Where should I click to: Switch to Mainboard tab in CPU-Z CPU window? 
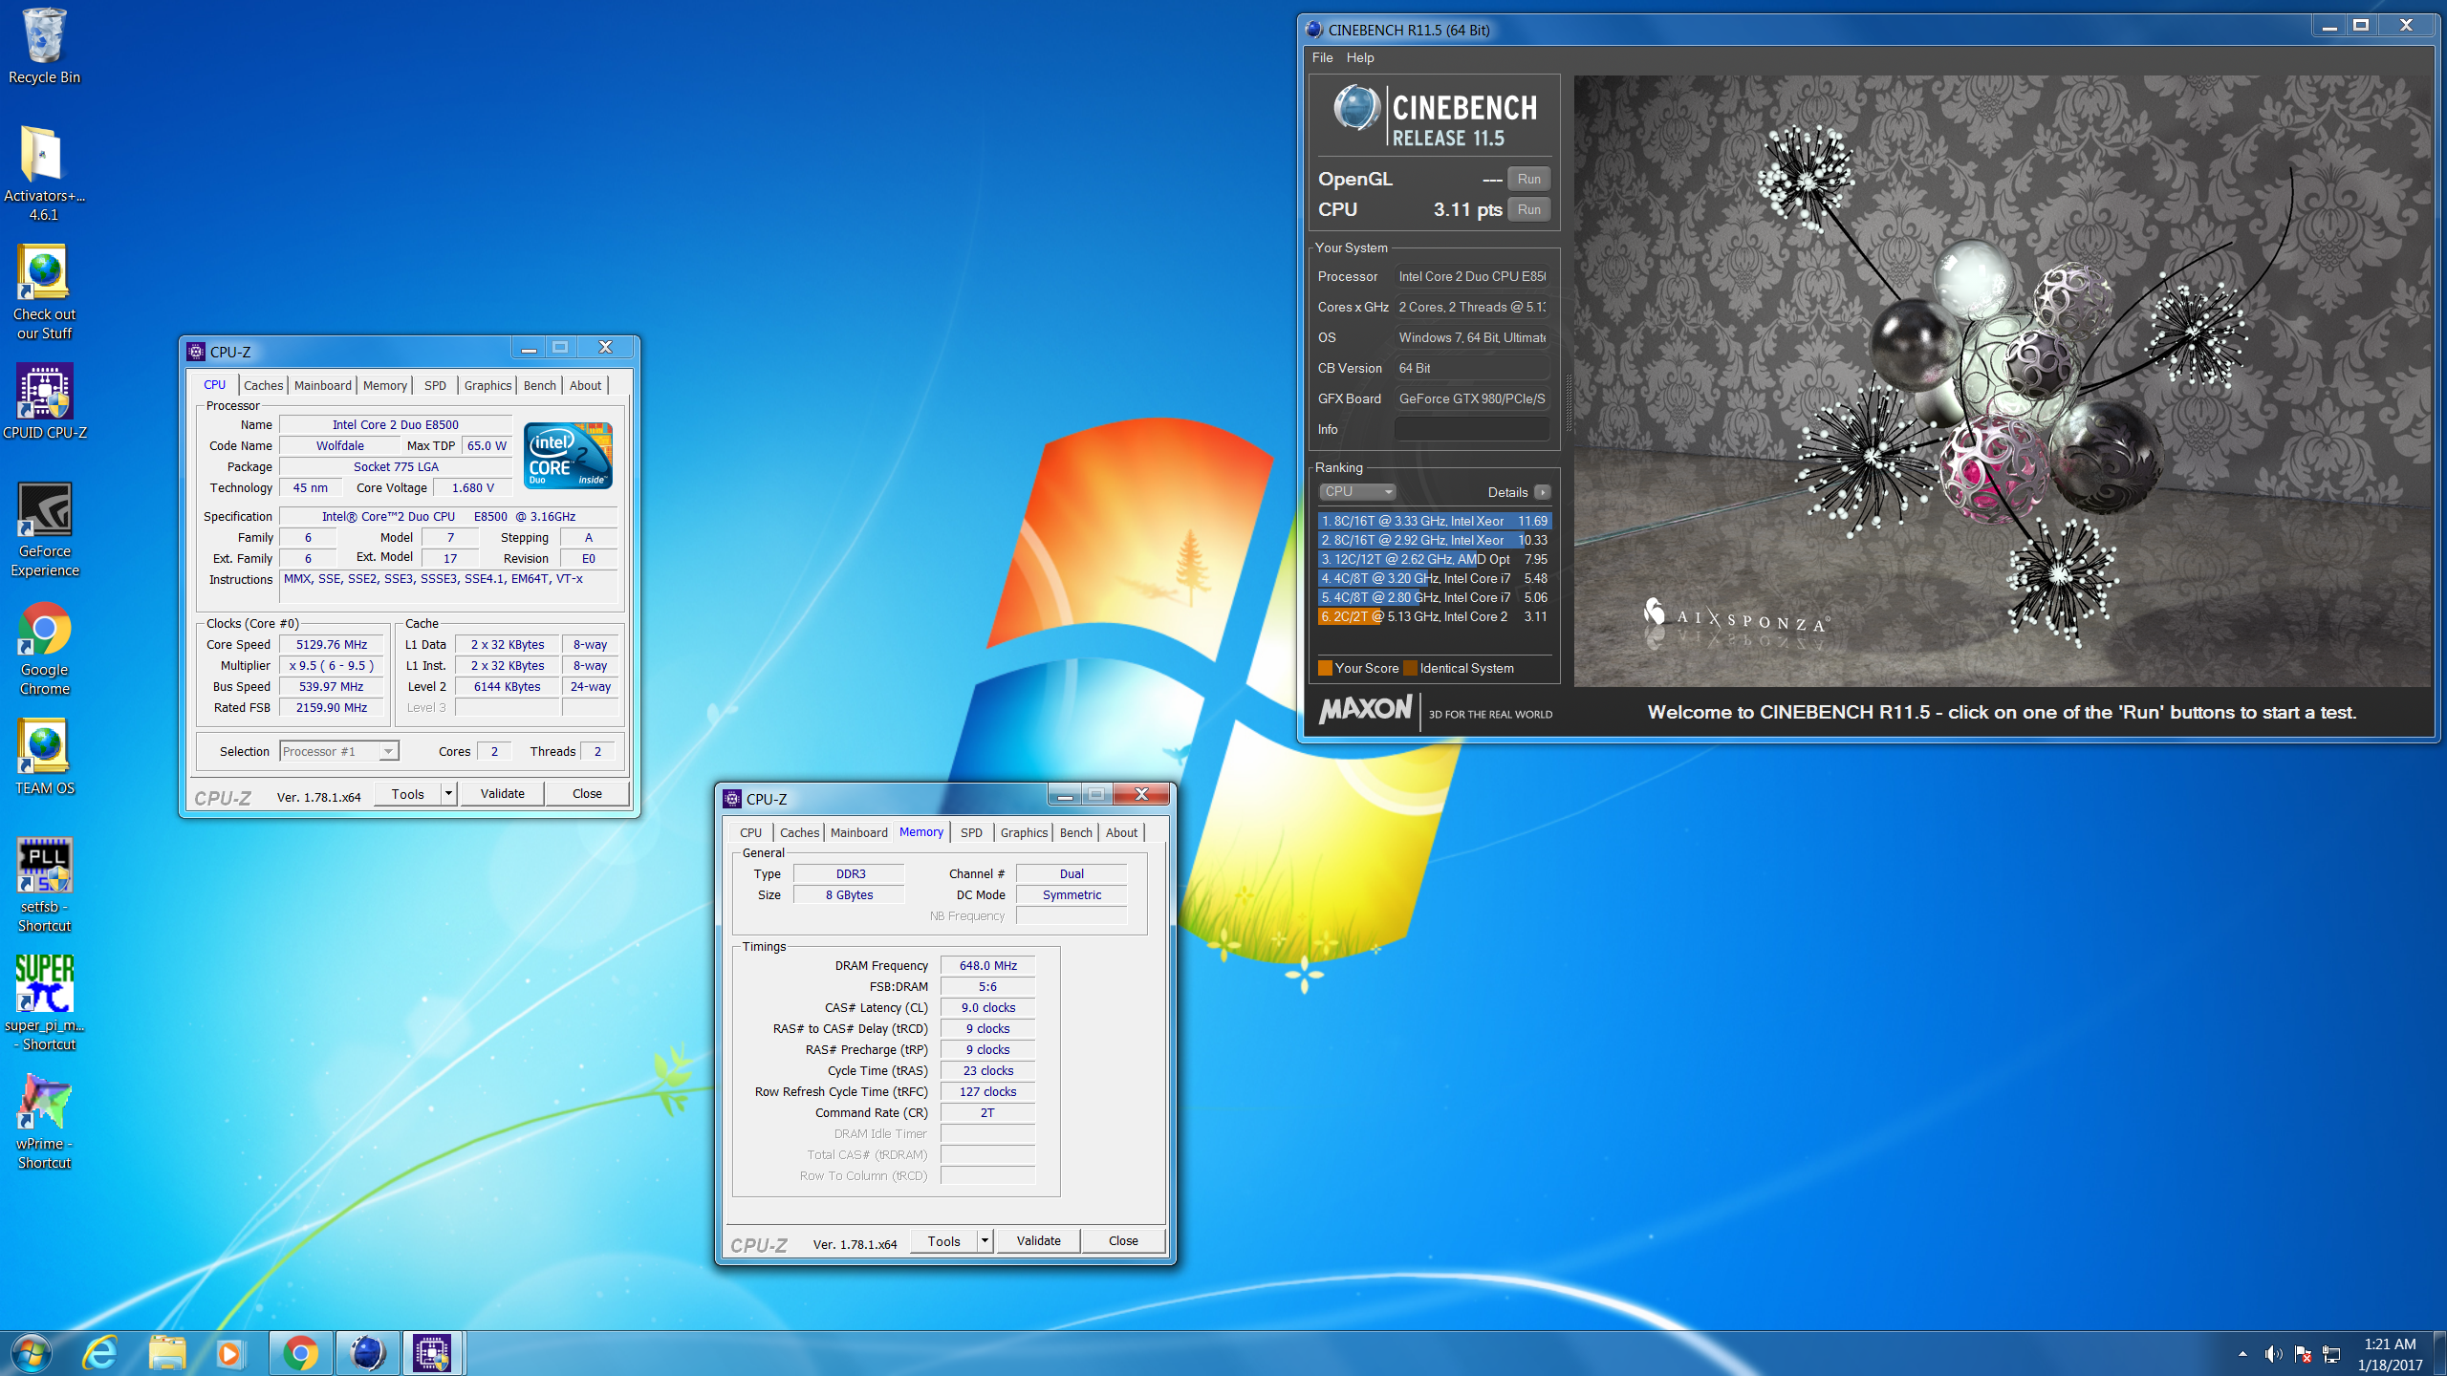tap(323, 385)
